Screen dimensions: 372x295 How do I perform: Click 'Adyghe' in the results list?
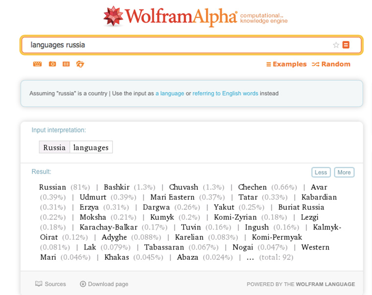coord(114,237)
